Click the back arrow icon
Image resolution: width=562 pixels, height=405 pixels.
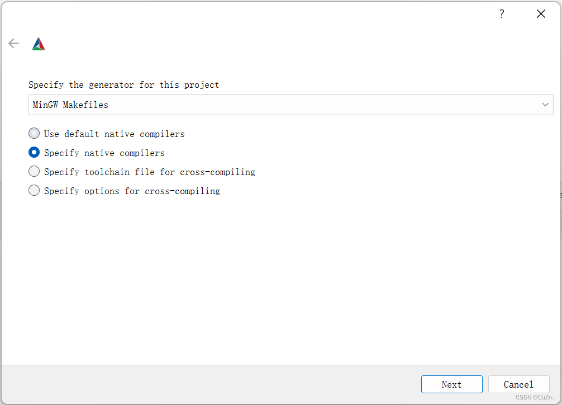(x=13, y=44)
